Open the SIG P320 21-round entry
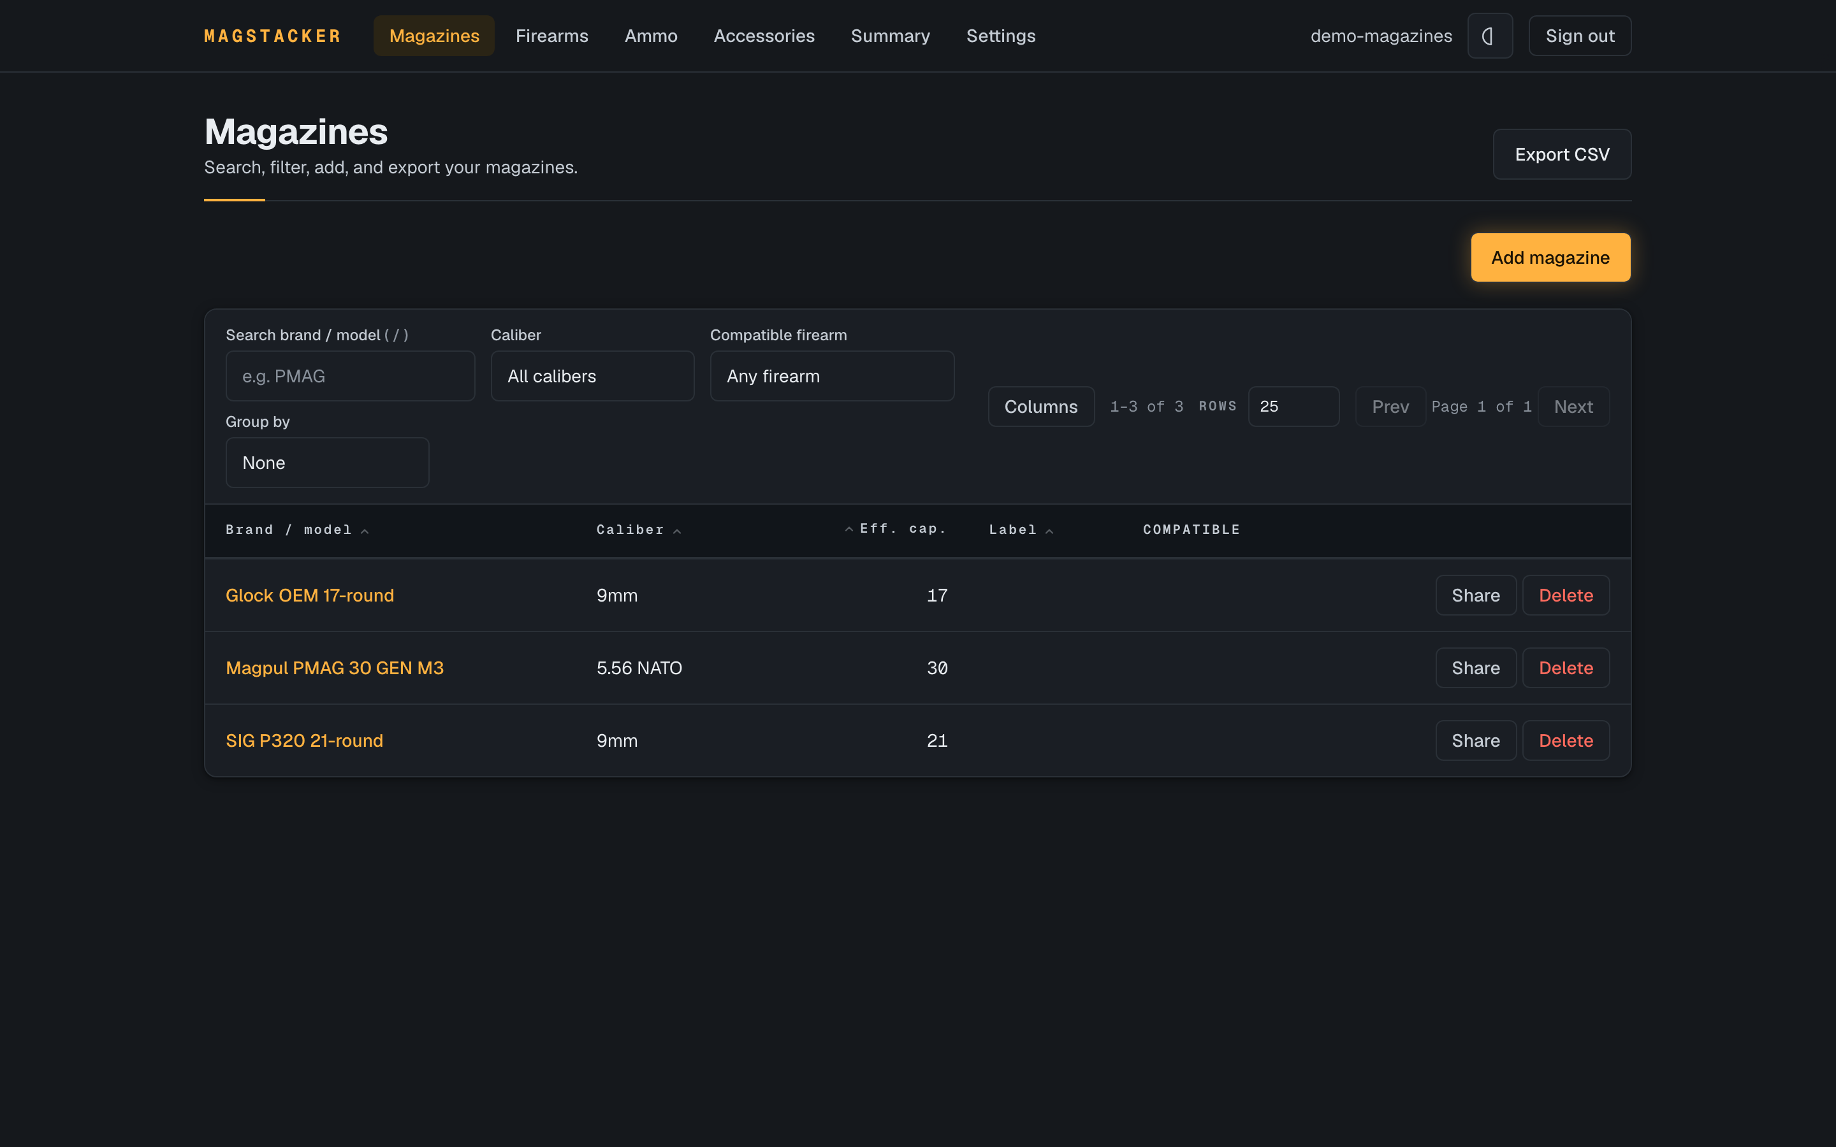1836x1147 pixels. coord(304,740)
